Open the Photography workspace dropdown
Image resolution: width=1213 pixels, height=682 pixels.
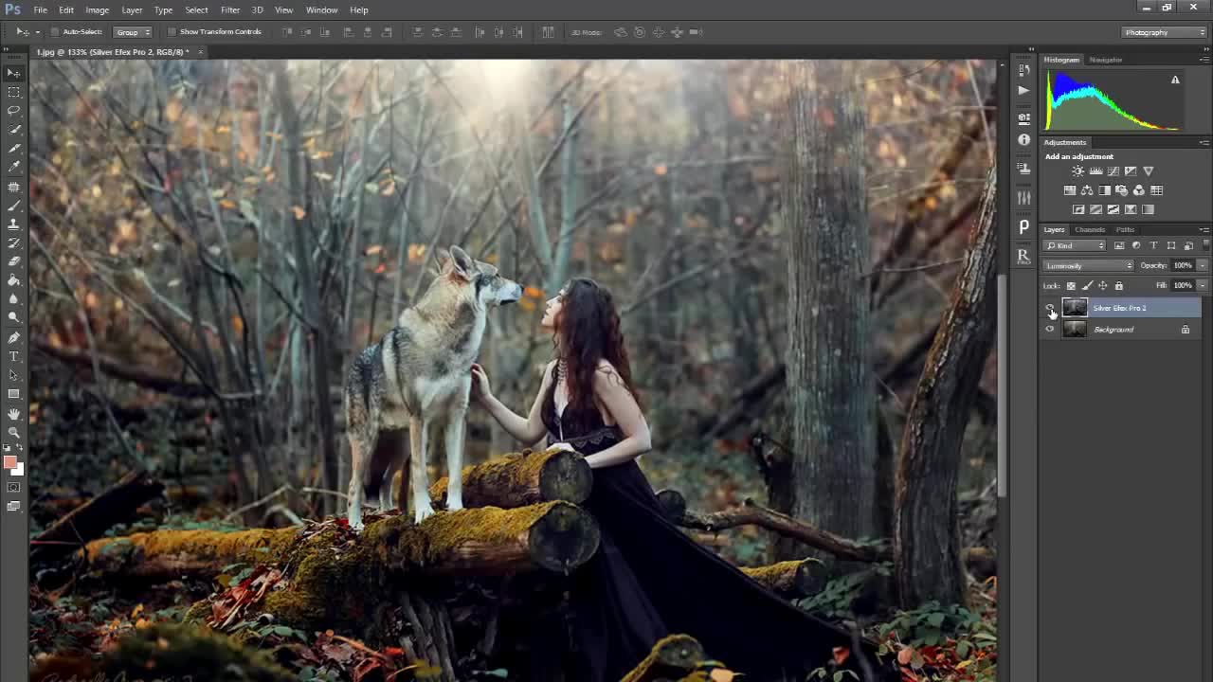(1164, 32)
